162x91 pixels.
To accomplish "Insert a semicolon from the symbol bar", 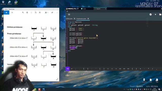I will click(x=76, y=69).
